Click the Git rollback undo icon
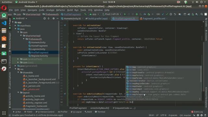Image resolution: width=208 pixels, height=117 pixels. coord(175,14)
